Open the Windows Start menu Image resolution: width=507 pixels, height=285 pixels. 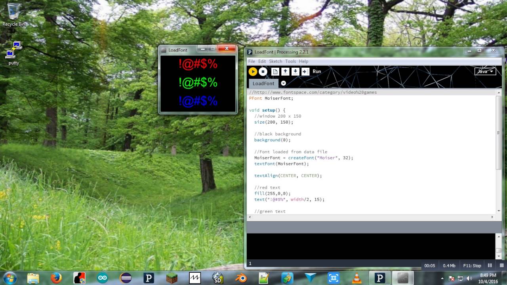coord(10,278)
